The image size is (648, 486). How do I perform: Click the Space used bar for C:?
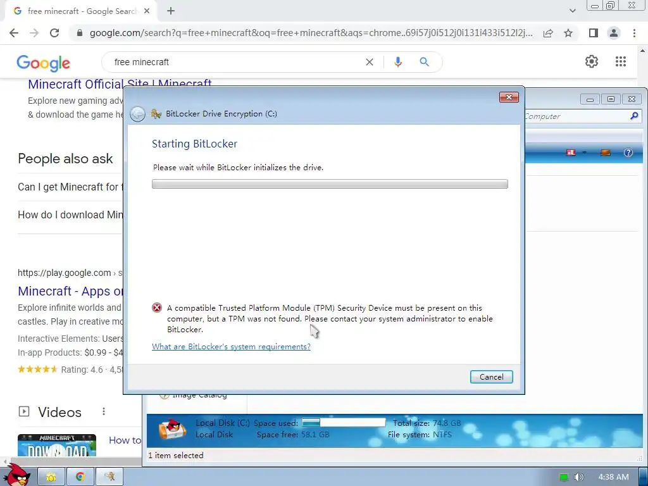[344, 422]
